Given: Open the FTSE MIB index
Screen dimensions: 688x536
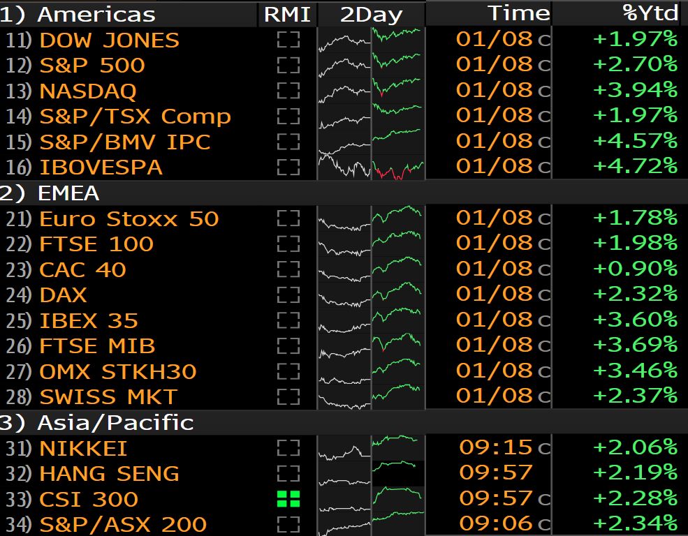Looking at the screenshot, I should pyautogui.click(x=97, y=345).
